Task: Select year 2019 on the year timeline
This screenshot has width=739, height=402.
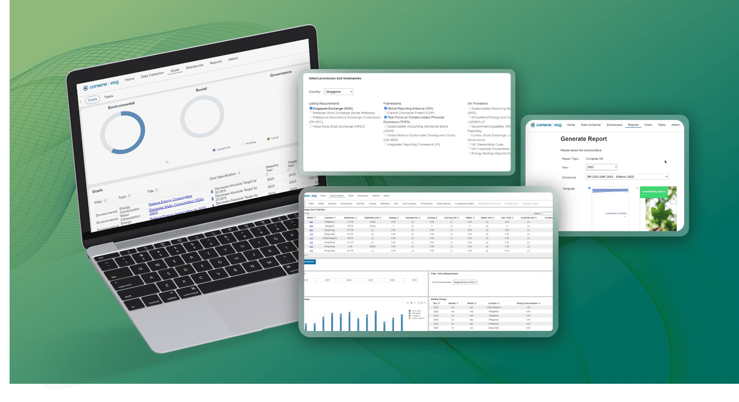Action: click(327, 280)
